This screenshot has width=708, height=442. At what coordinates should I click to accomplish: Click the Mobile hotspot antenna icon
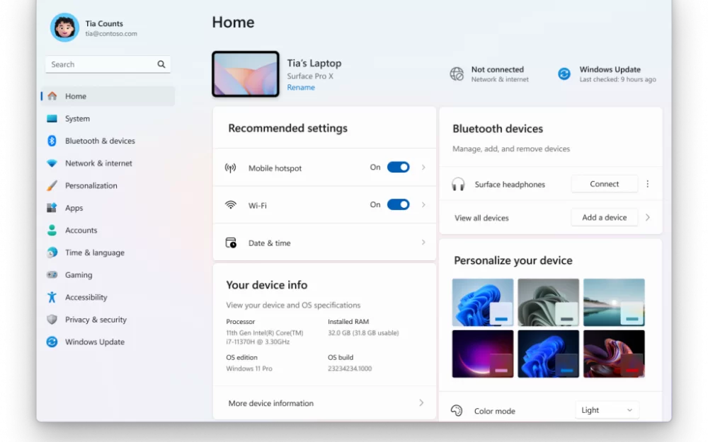(x=230, y=168)
